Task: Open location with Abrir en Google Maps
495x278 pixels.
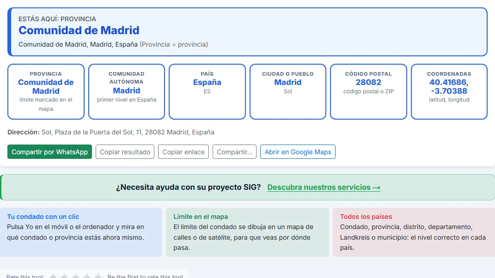Action: (298, 152)
